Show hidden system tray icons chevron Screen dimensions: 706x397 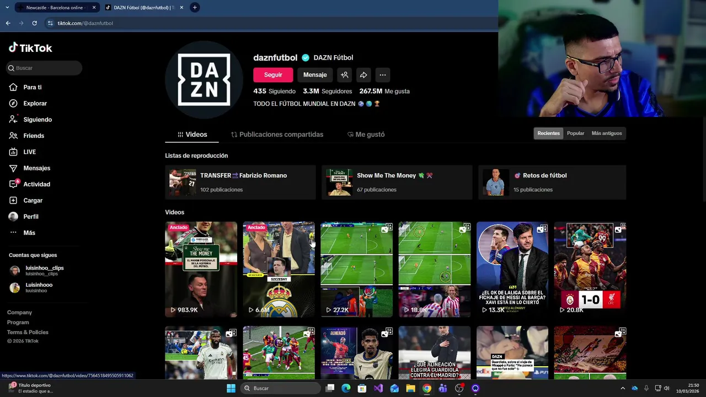[623, 388]
